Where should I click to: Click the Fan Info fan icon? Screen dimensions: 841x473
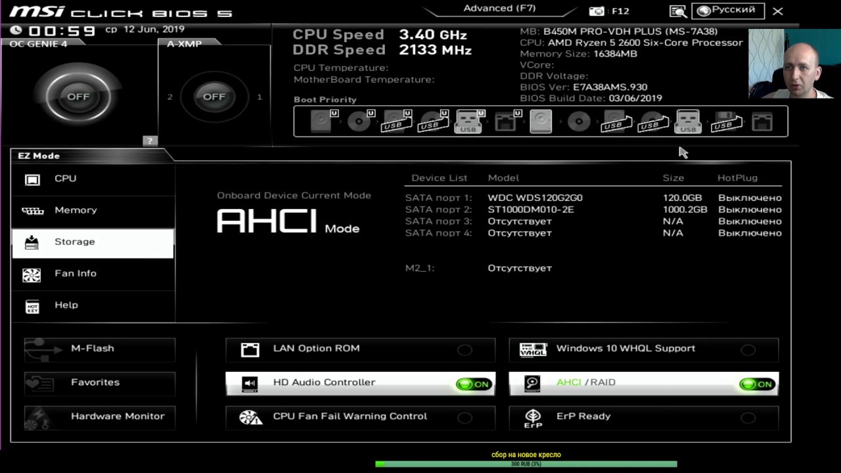(32, 275)
